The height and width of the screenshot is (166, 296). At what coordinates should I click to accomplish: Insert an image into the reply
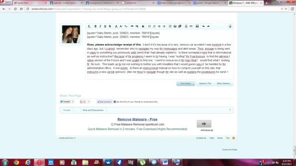point(175,26)
